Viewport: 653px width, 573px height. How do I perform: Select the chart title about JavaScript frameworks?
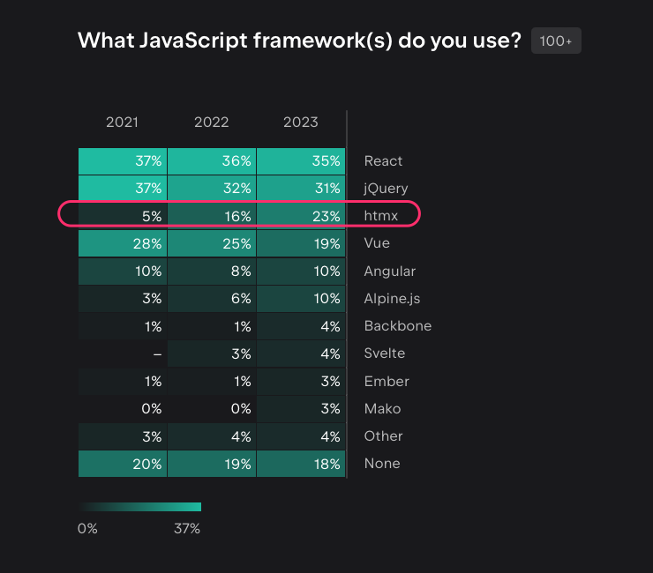click(x=299, y=41)
